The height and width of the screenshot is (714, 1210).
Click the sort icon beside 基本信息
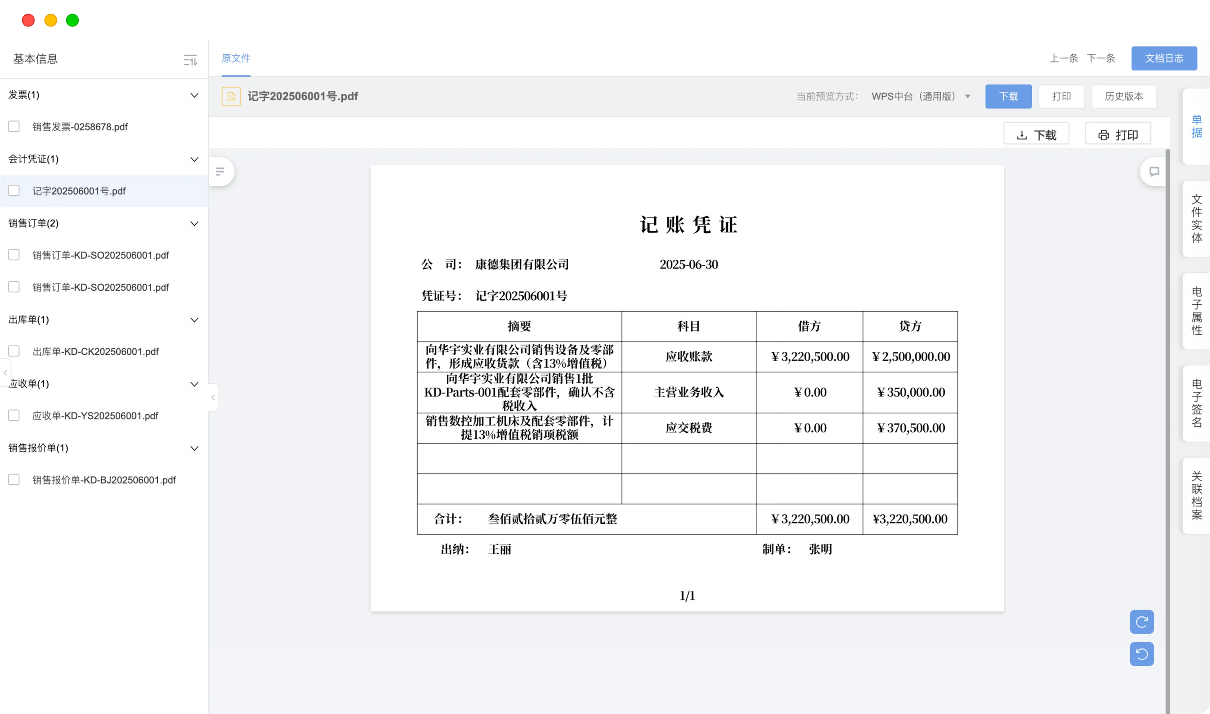pos(190,60)
